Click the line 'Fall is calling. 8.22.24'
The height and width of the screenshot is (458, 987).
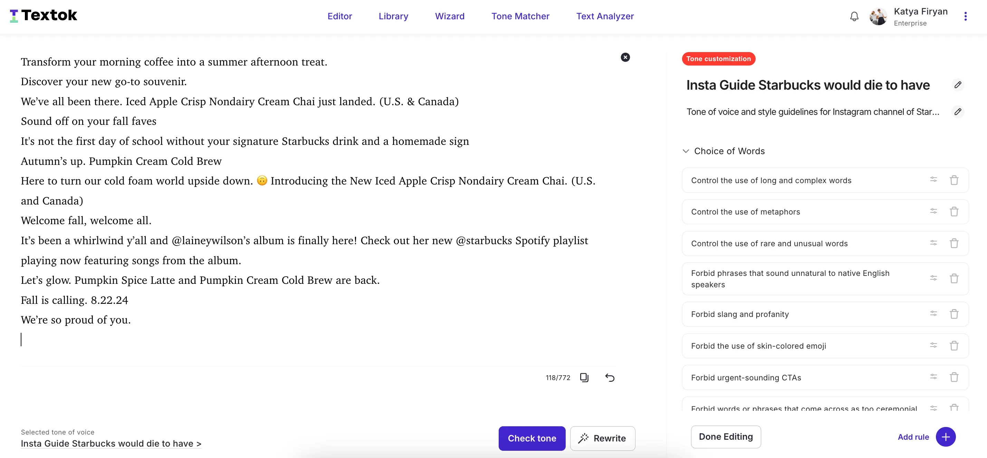74,300
